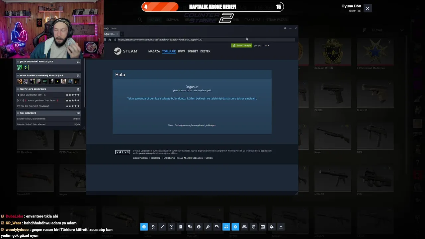This screenshot has width=425, height=239.
Task: Toggle the friends icon in overlay toolbar
Action: click(x=226, y=227)
